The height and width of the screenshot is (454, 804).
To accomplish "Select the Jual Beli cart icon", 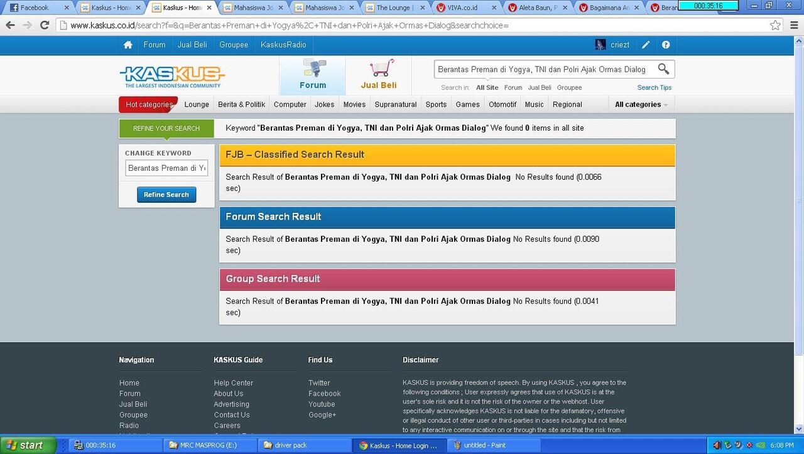I will click(x=379, y=75).
